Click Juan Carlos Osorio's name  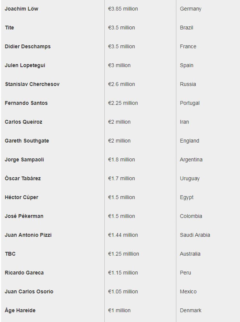[29, 292]
